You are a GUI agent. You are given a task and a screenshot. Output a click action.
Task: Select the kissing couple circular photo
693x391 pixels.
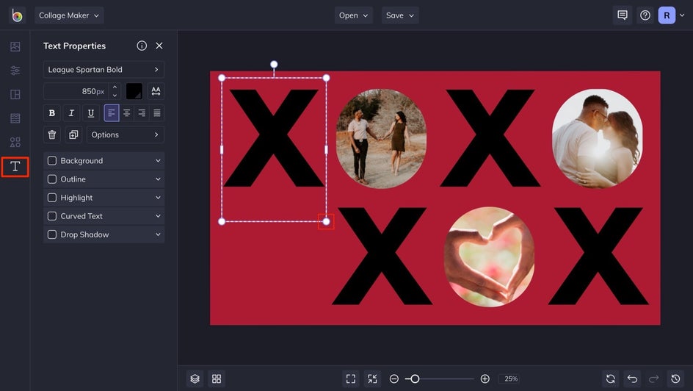click(597, 138)
